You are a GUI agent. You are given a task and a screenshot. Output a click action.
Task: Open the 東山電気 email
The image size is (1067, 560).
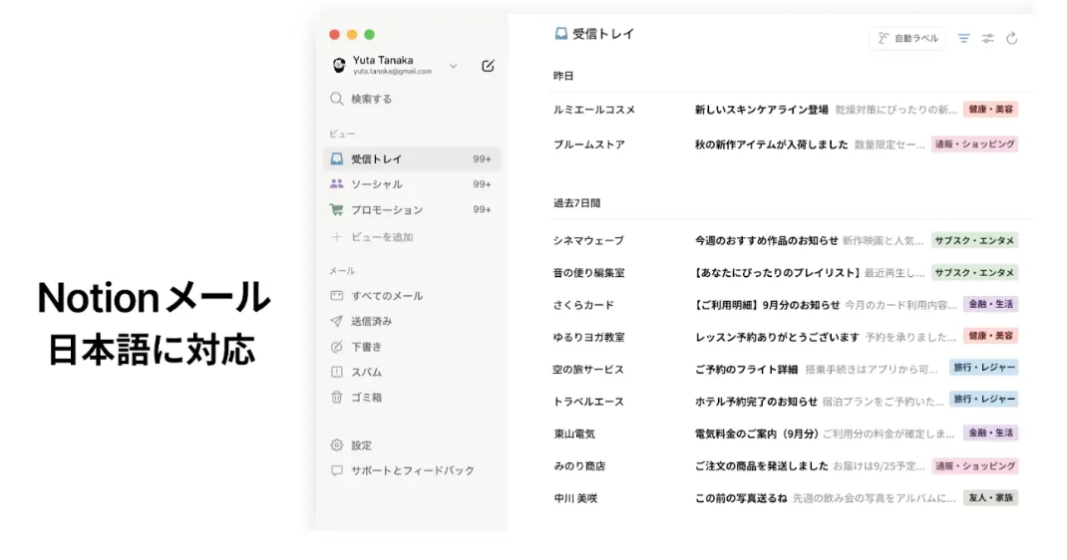[786, 433]
